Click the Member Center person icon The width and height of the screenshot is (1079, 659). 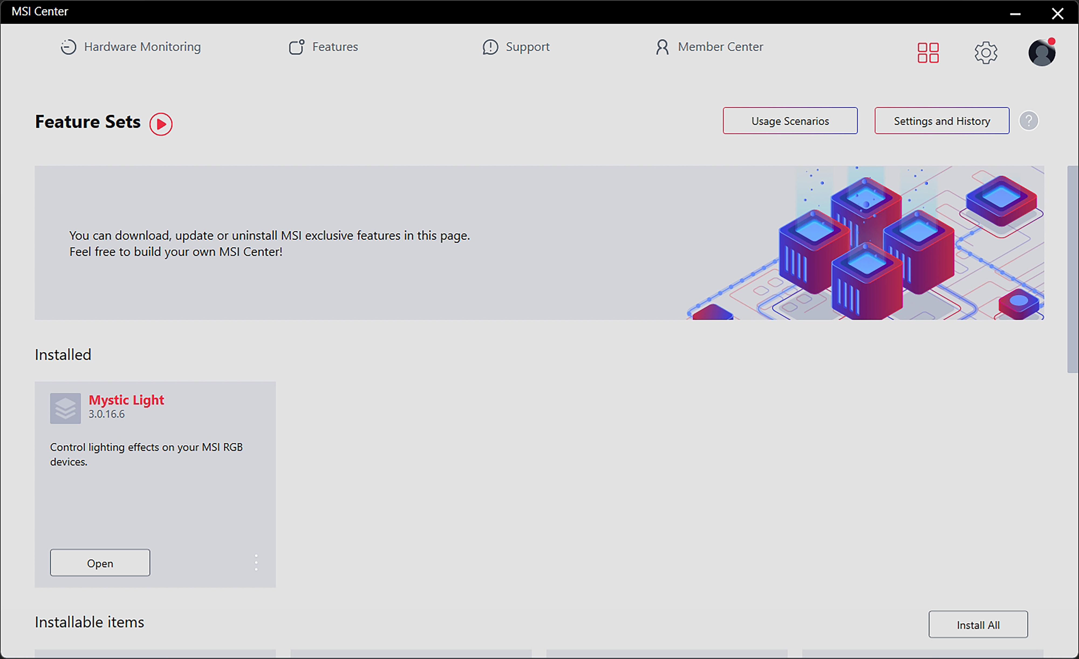[x=662, y=47]
